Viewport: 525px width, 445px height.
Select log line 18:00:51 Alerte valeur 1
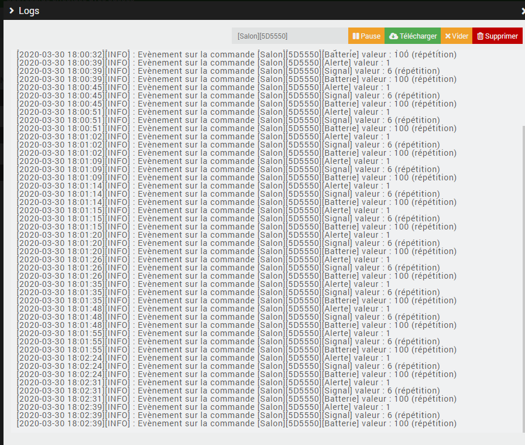[x=204, y=112]
